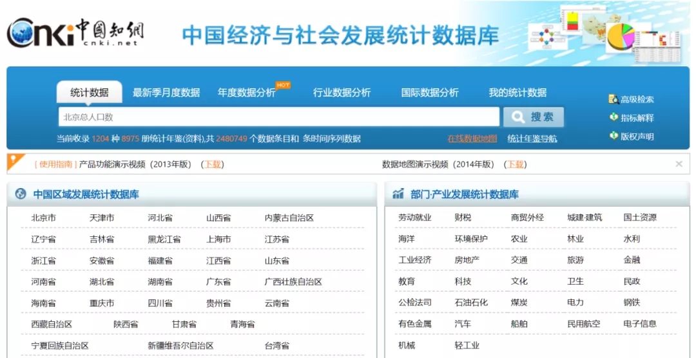Open 内蒙古自治区 region
696x358 pixels.
(289, 218)
